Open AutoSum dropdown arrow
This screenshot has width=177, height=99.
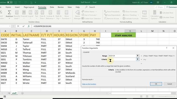(9, 18)
